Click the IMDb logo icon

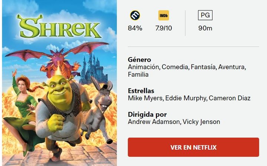[x=164, y=15]
